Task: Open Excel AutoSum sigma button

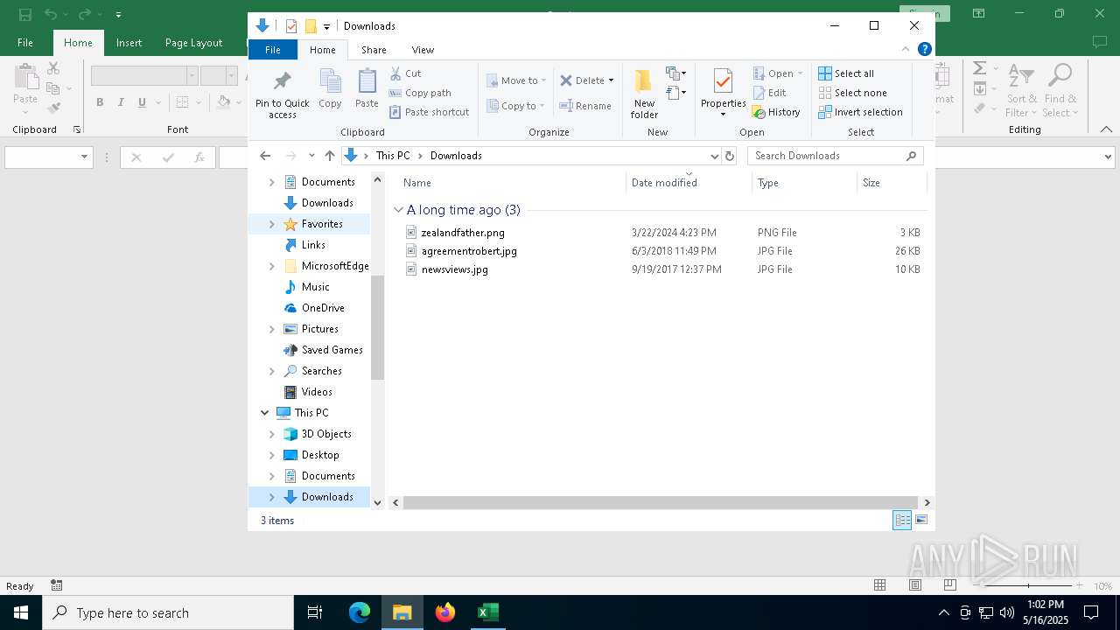Action: (x=980, y=68)
